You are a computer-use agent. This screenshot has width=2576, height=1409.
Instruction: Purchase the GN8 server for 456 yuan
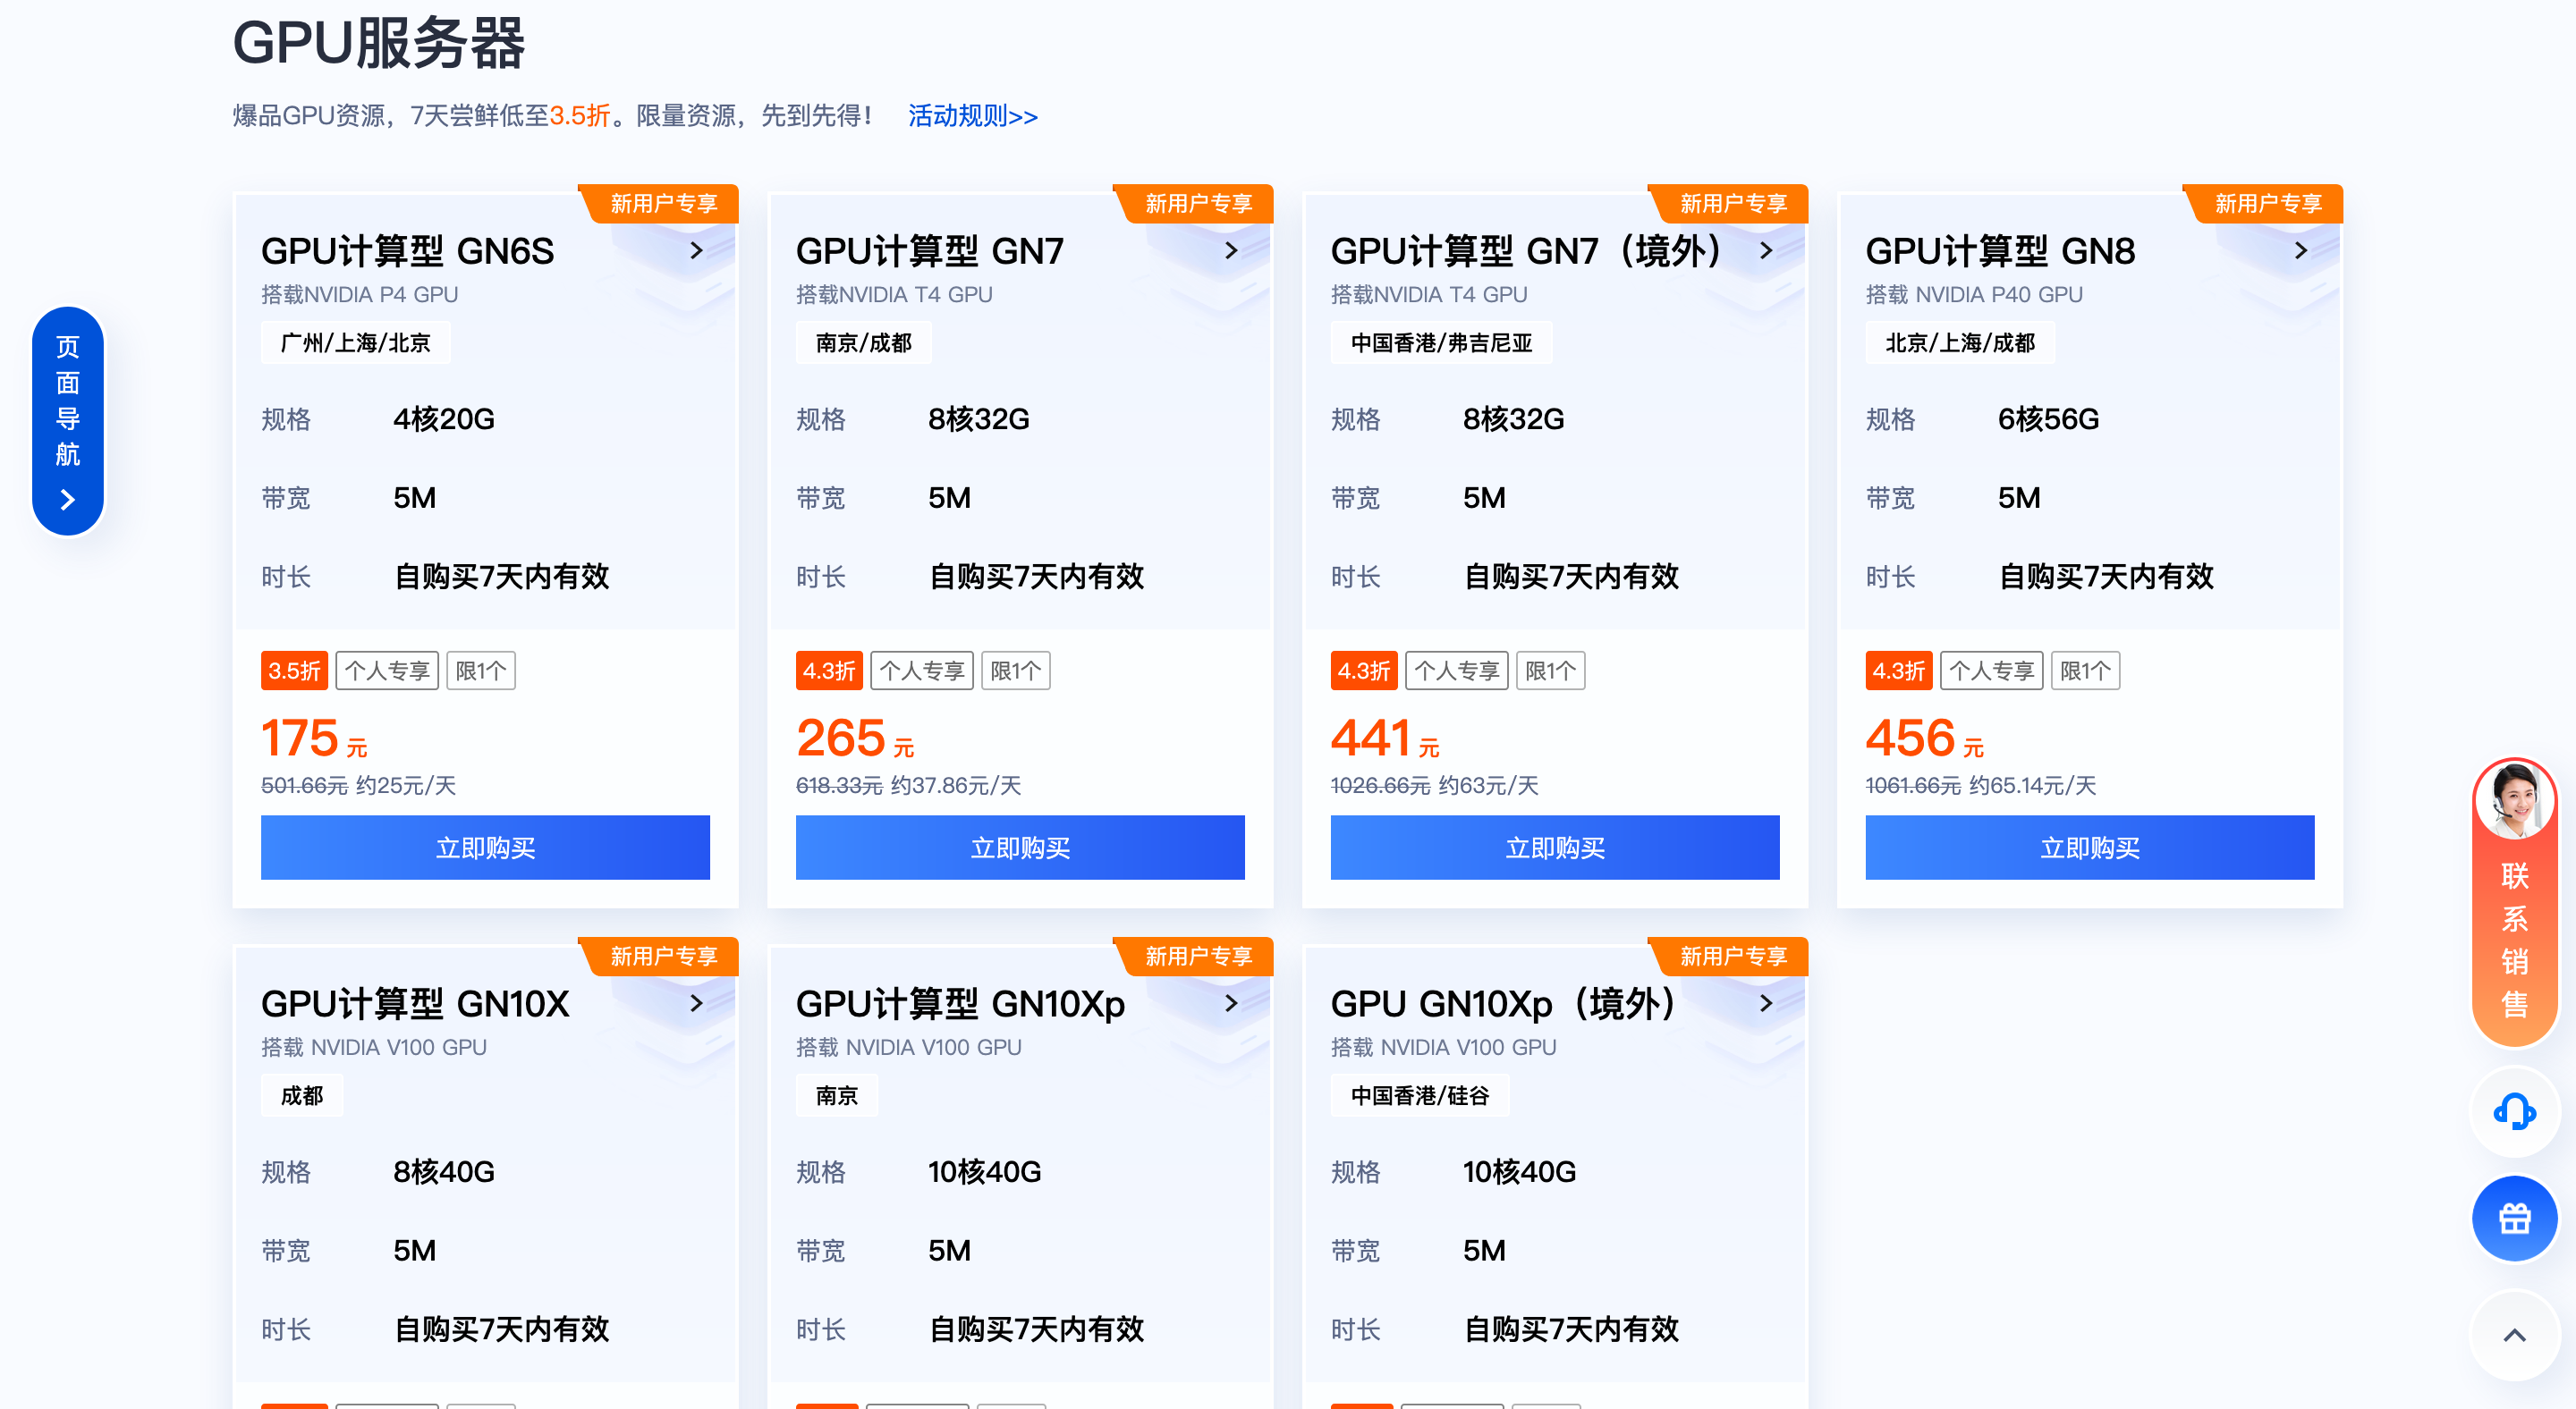2089,848
